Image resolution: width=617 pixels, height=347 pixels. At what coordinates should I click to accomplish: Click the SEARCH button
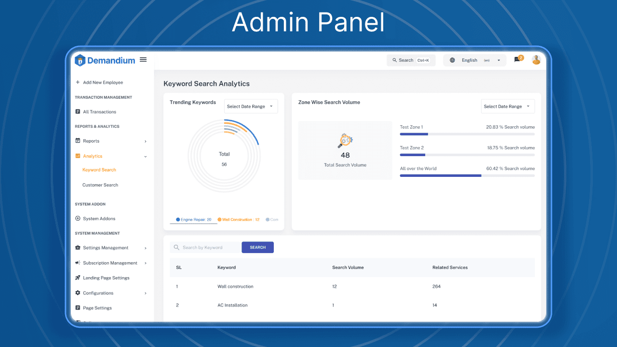click(x=257, y=247)
